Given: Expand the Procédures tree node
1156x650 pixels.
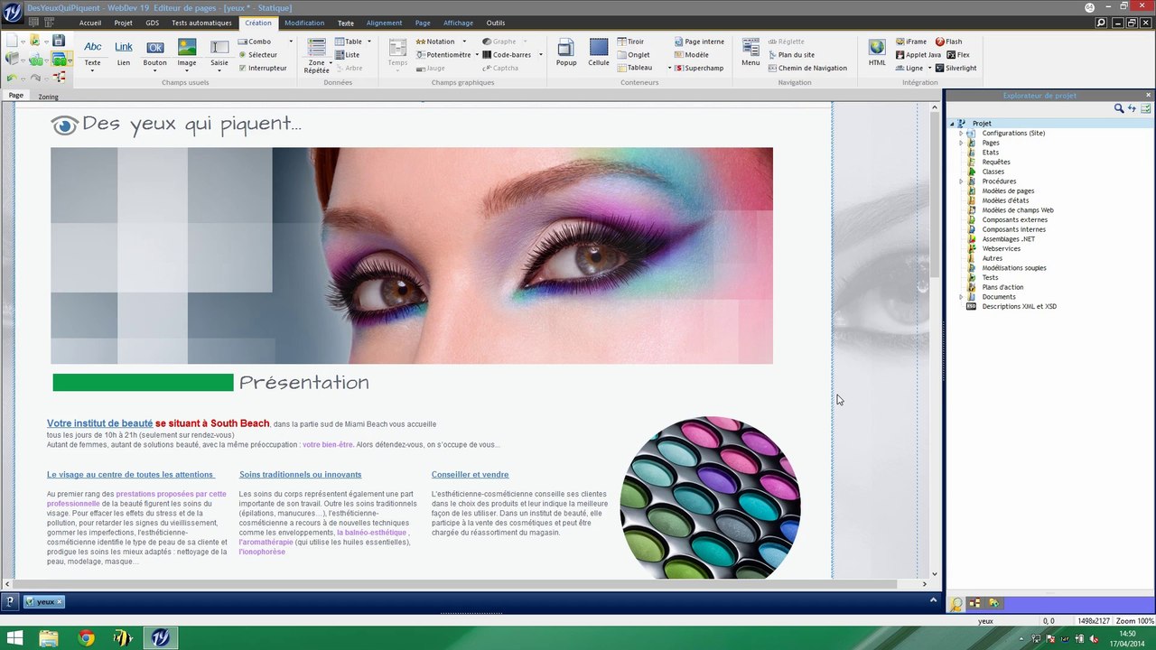Looking at the screenshot, I should pos(961,181).
